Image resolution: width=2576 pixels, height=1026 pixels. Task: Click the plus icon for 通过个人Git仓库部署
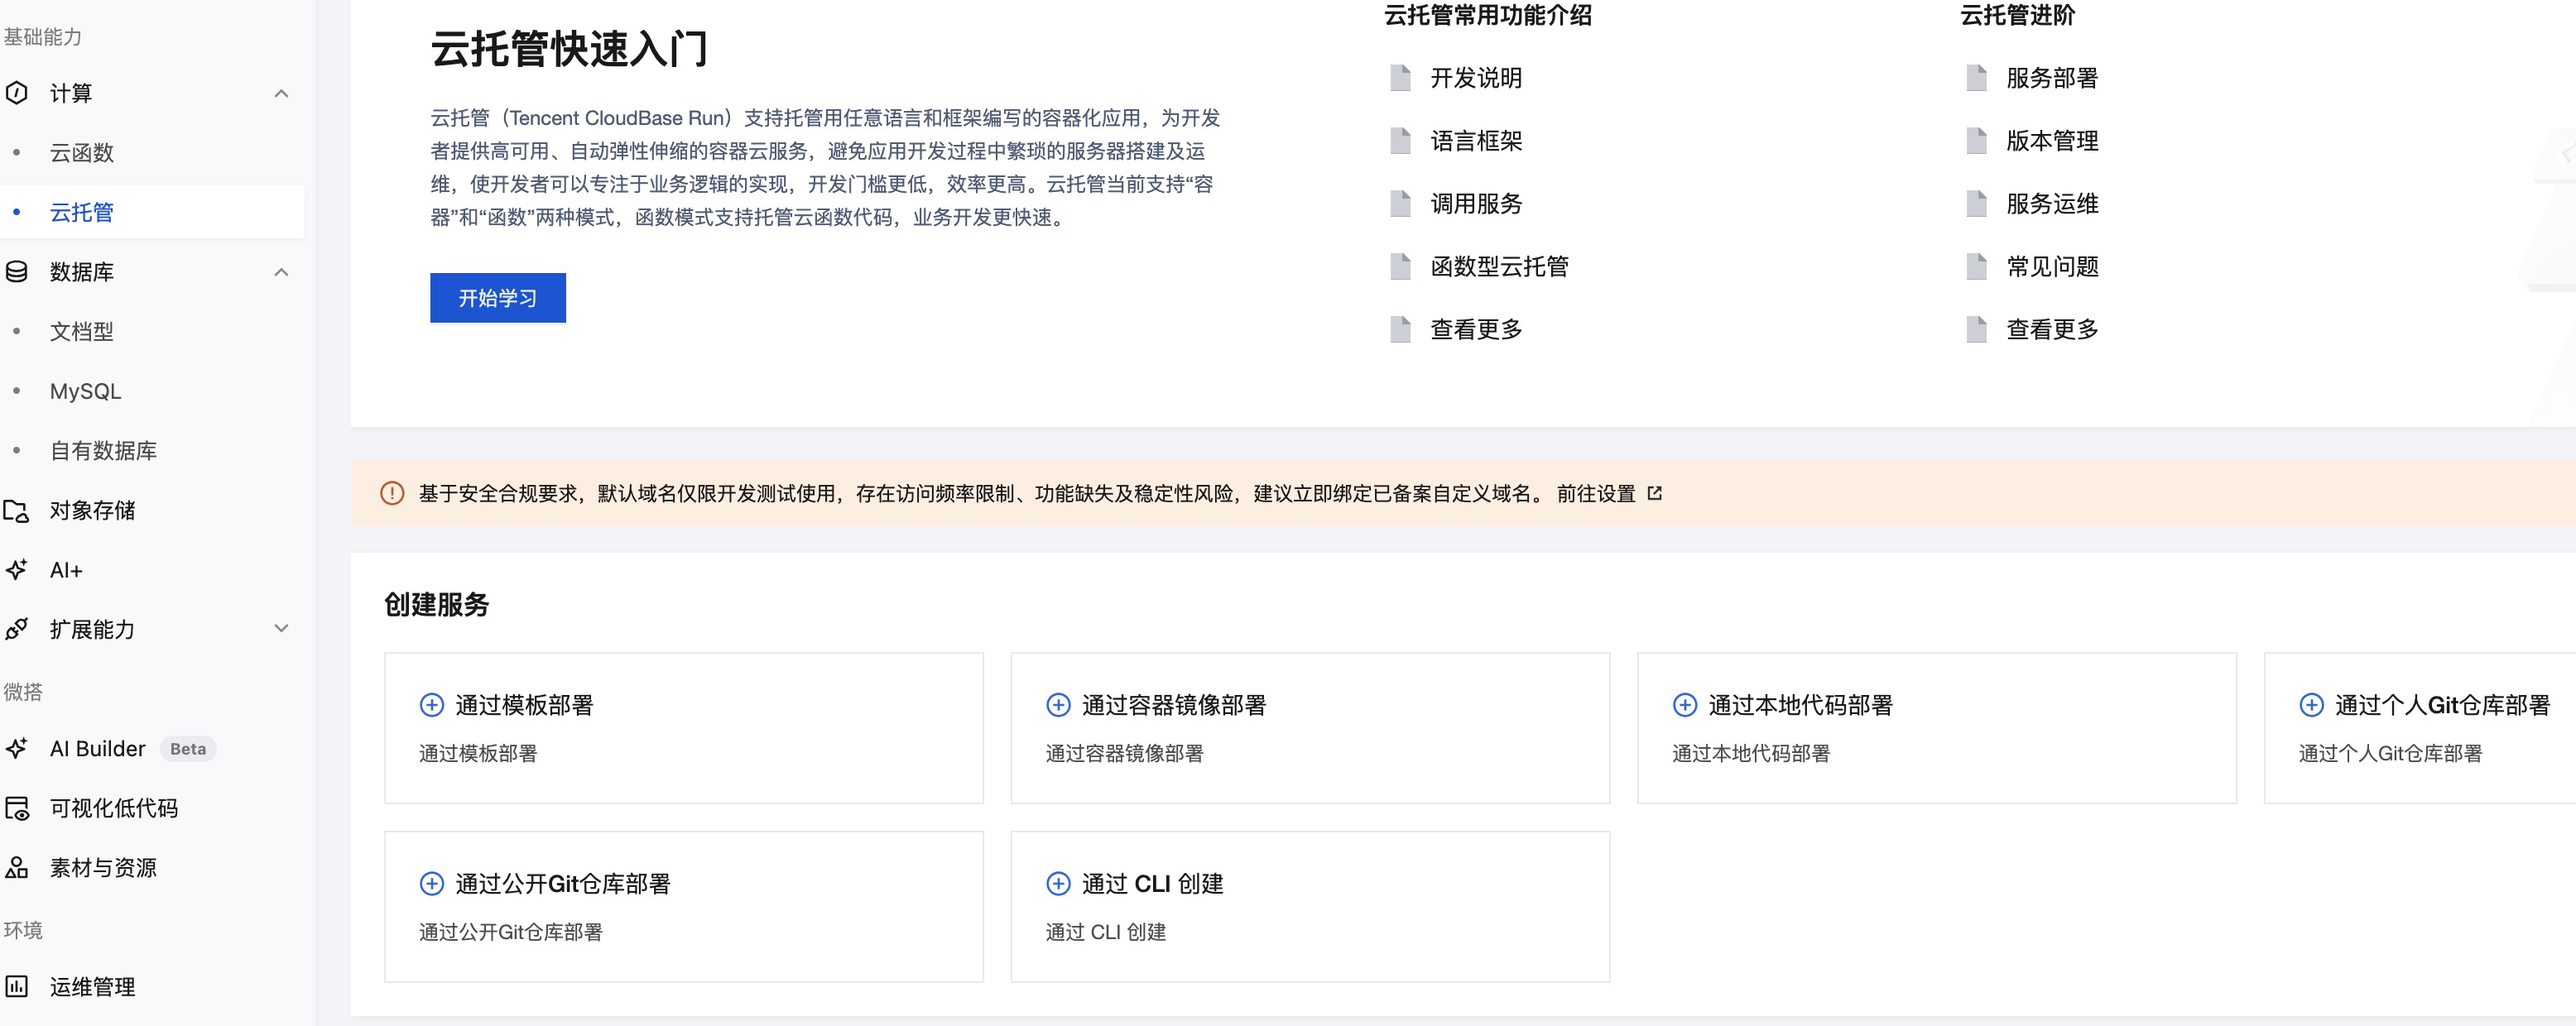point(2311,705)
